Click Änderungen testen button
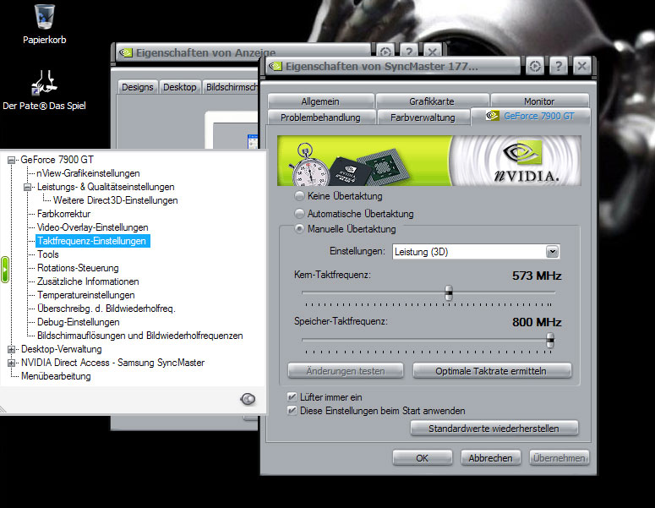The image size is (655, 508). [x=346, y=371]
